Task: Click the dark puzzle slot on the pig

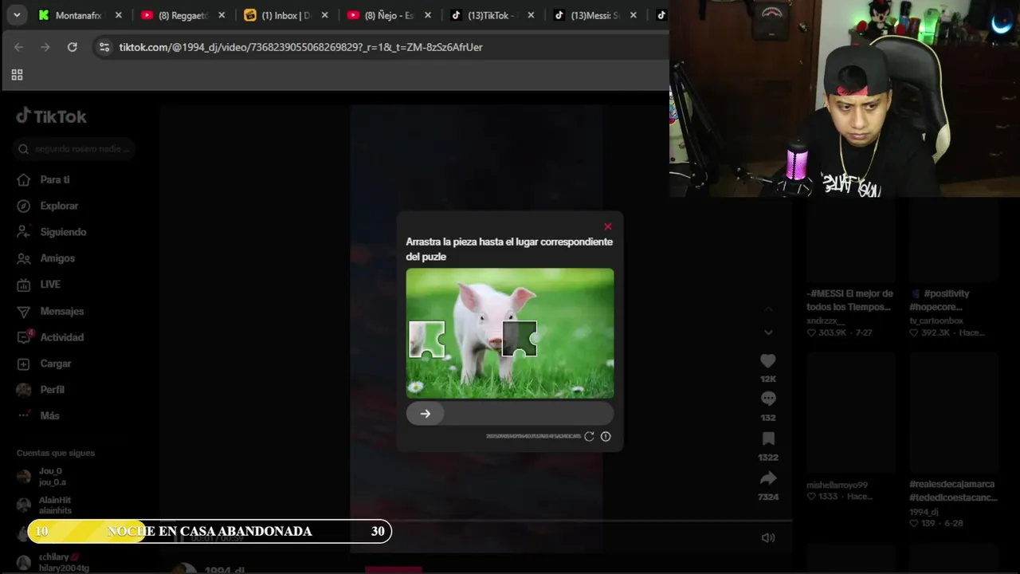Action: pos(520,339)
